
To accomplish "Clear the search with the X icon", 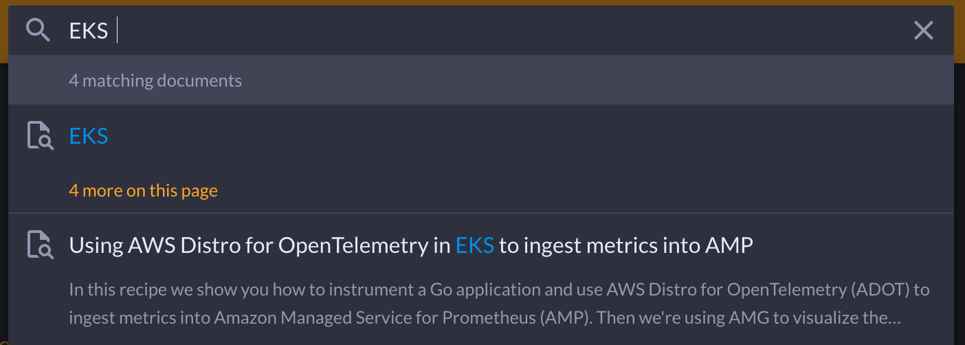I will 923,30.
